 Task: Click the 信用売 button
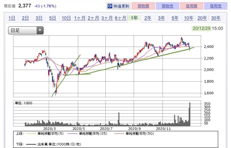coord(216,6)
